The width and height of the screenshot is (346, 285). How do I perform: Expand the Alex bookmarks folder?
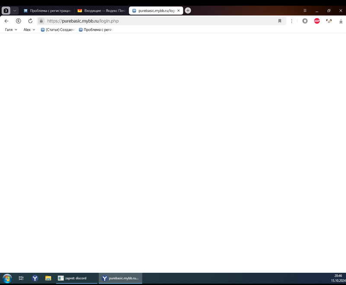click(29, 29)
